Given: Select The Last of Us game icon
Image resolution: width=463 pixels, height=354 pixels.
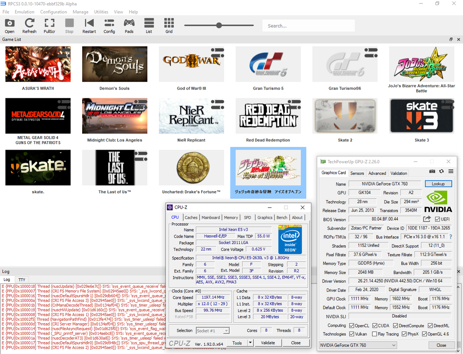Looking at the screenshot, I should 115,167.
